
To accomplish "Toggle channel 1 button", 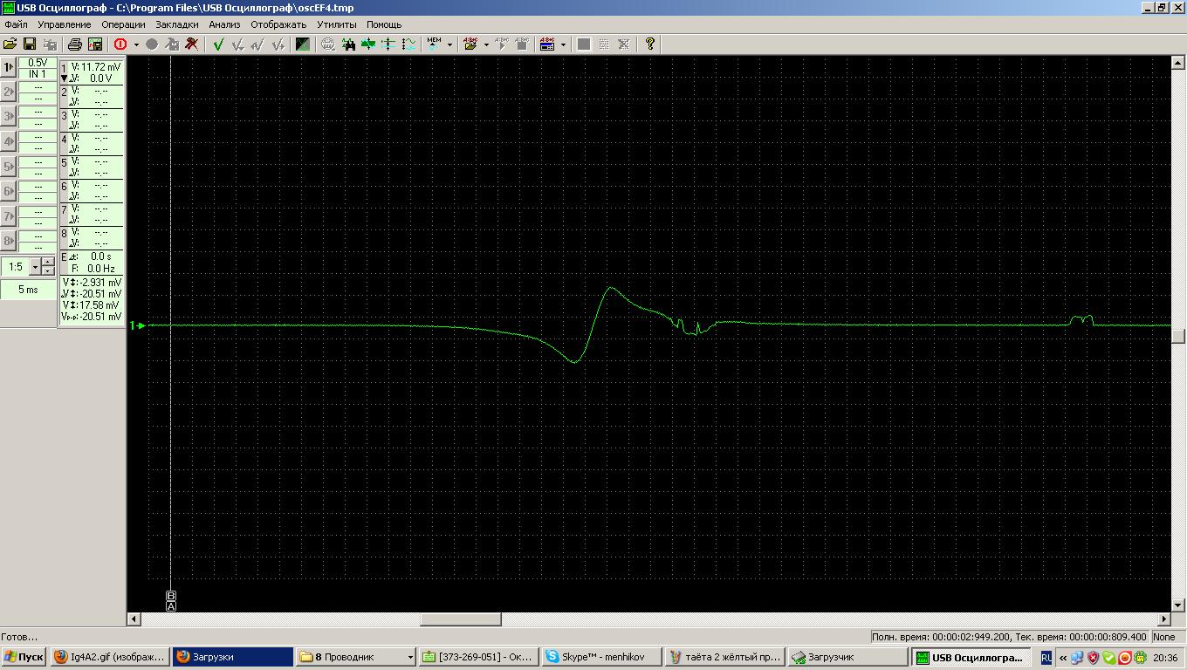I will 9,67.
